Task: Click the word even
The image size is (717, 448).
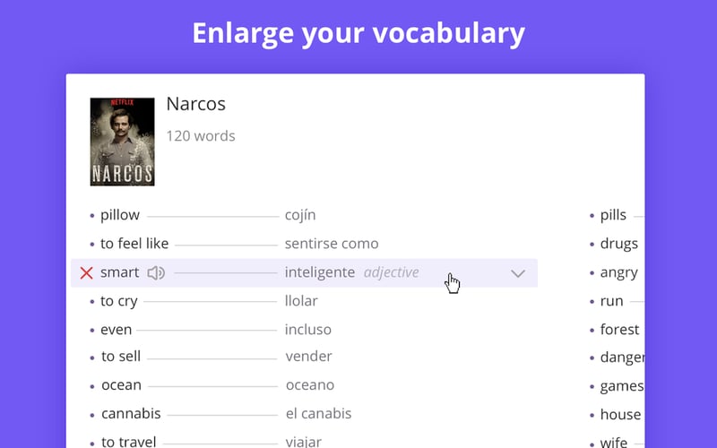Action: pyautogui.click(x=116, y=330)
